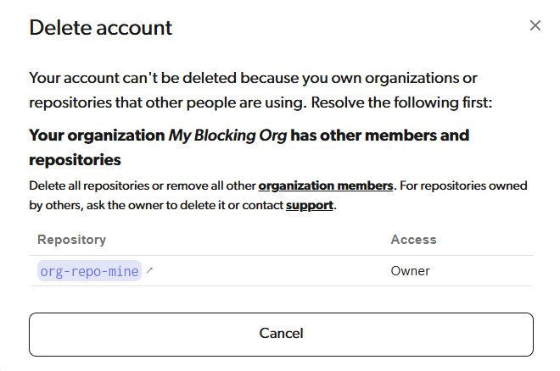
Task: Select the Access column header
Action: 413,240
